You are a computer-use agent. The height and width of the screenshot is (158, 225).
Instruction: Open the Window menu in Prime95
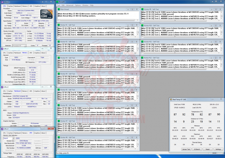click(85, 5)
